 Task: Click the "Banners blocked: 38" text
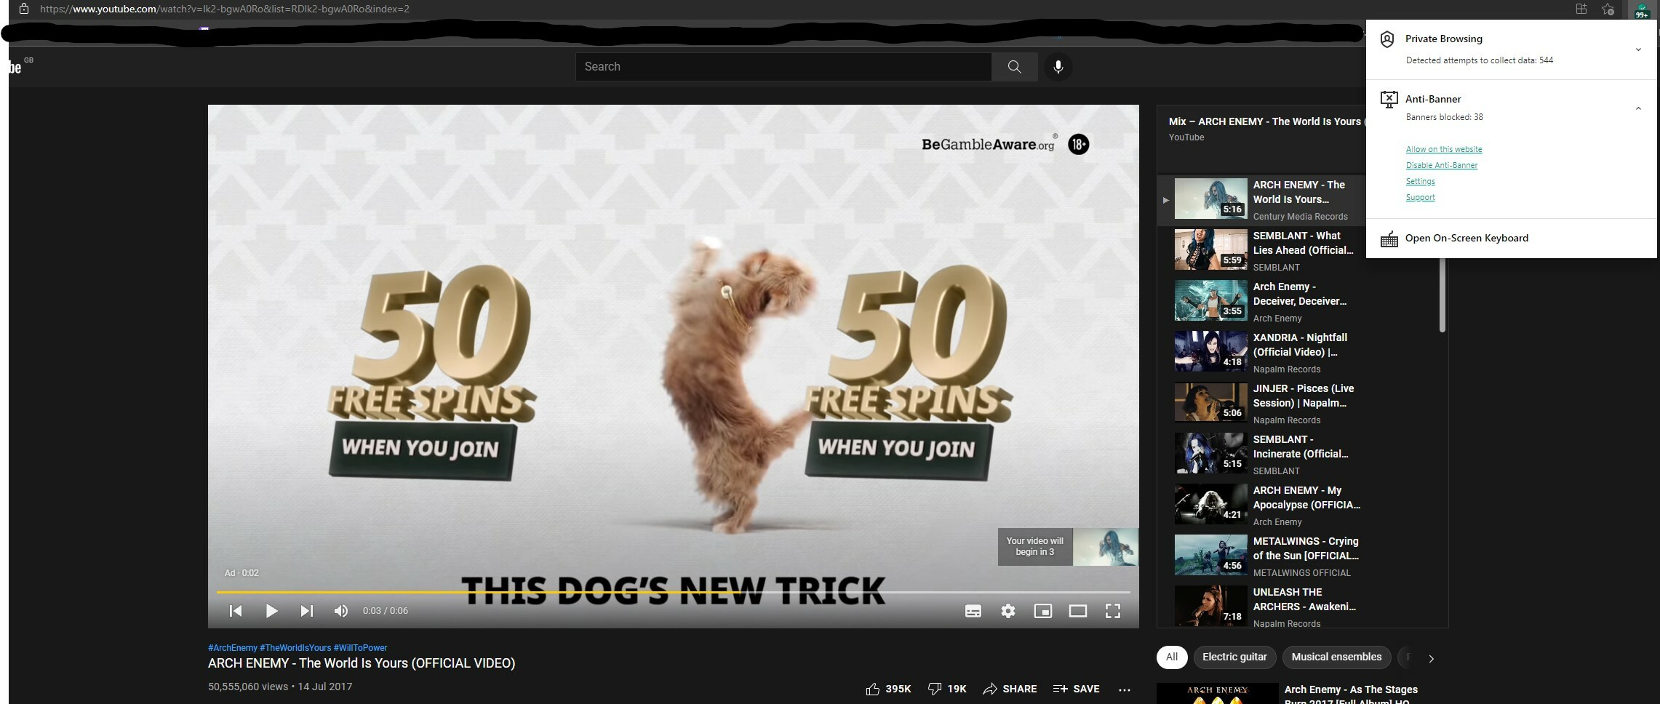pyautogui.click(x=1444, y=117)
